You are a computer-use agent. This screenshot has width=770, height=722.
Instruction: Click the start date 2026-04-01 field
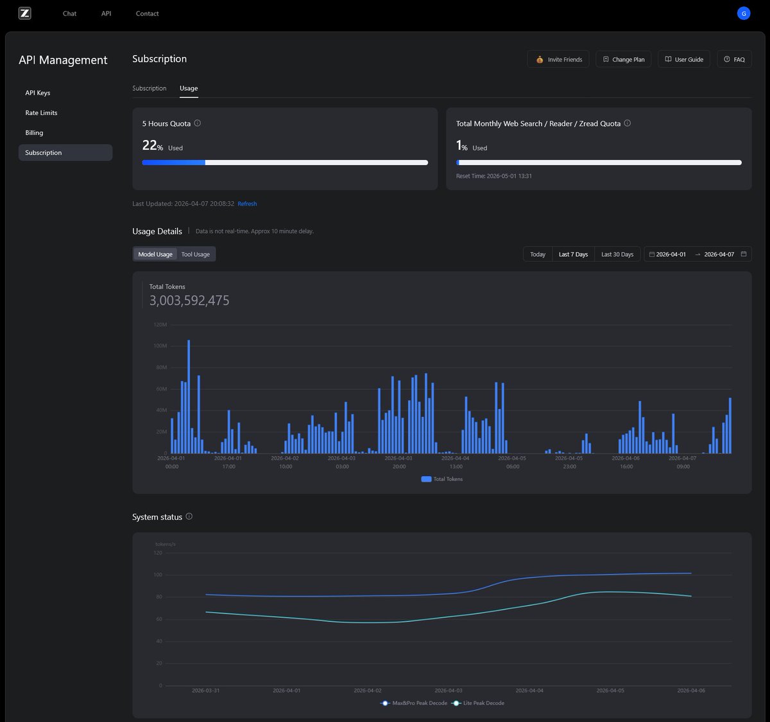(671, 254)
